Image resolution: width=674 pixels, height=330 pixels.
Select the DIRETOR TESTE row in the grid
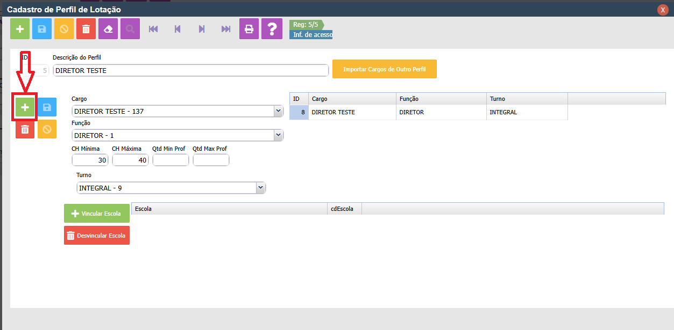(x=352, y=112)
